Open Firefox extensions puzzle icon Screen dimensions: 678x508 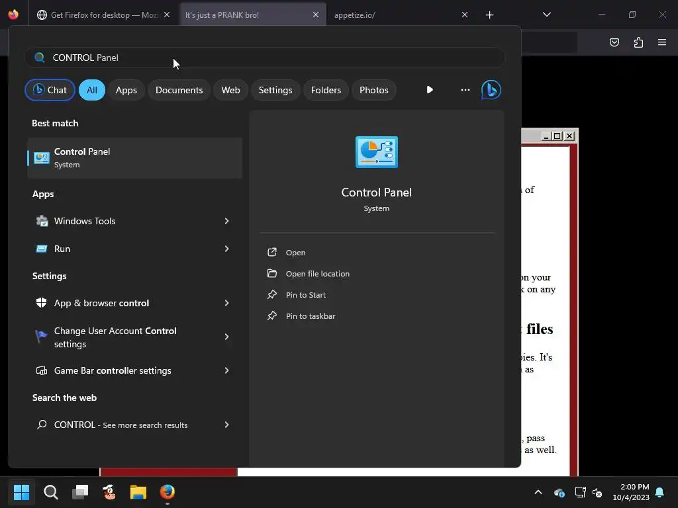tap(638, 42)
